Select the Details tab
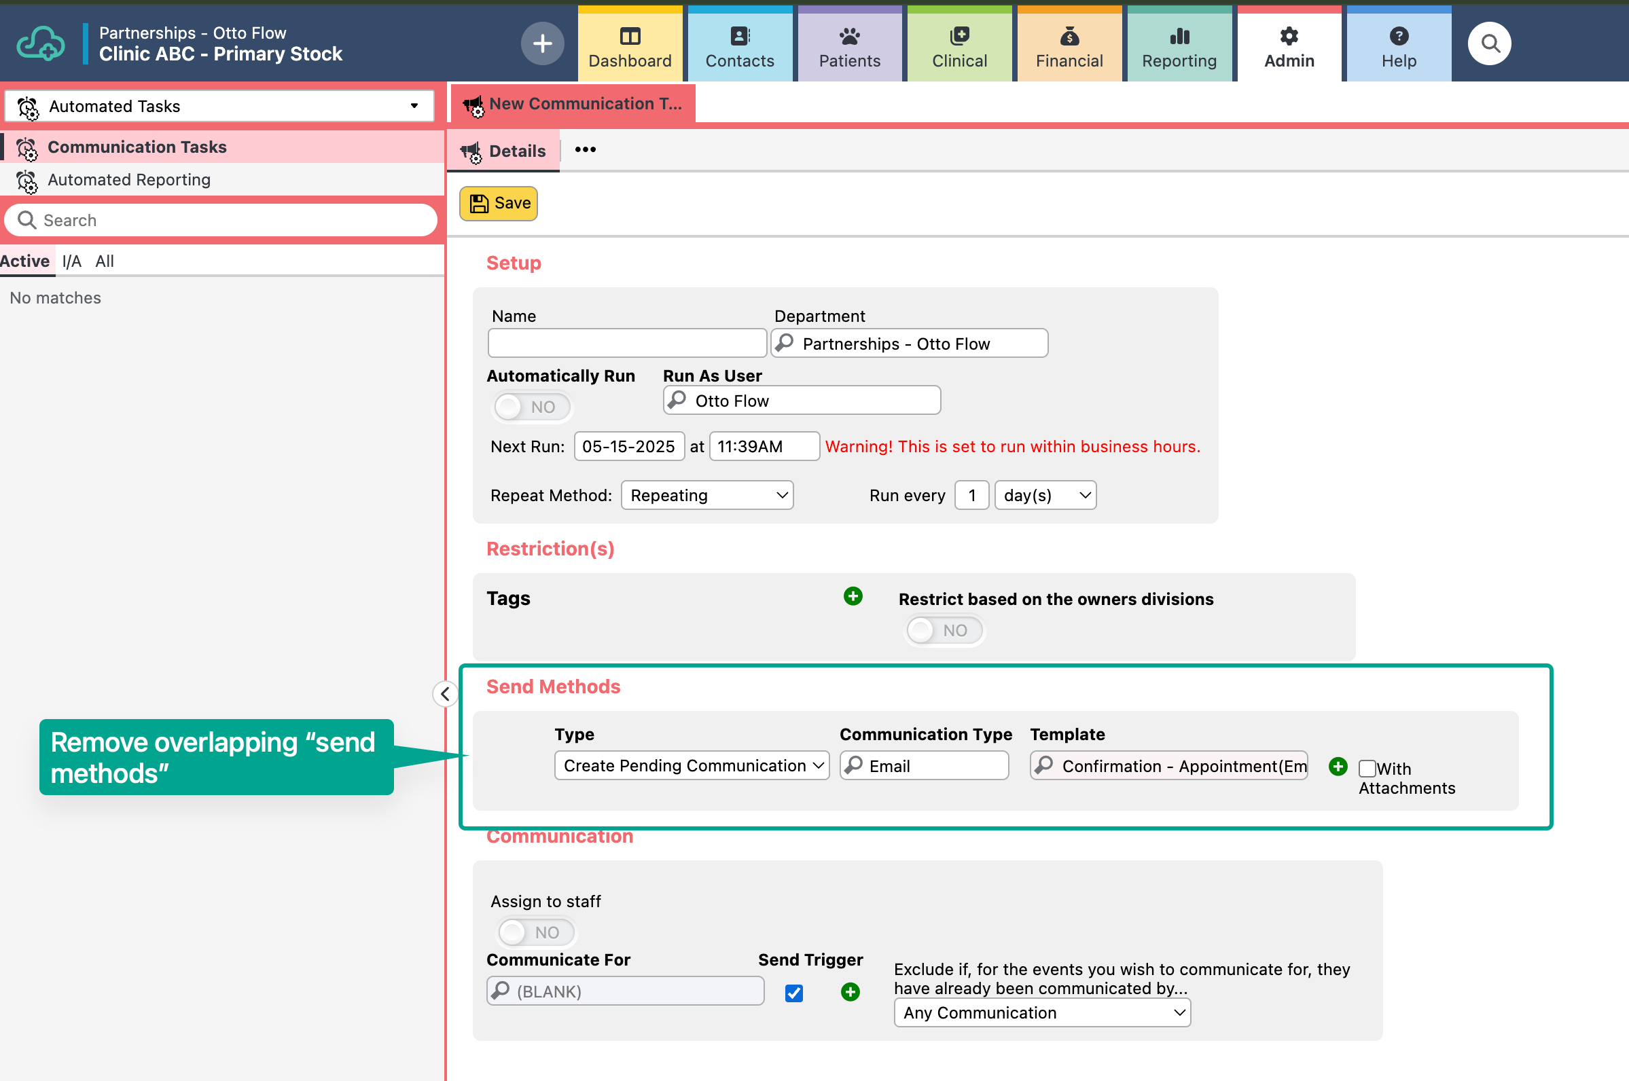1629x1081 pixels. pos(503,151)
